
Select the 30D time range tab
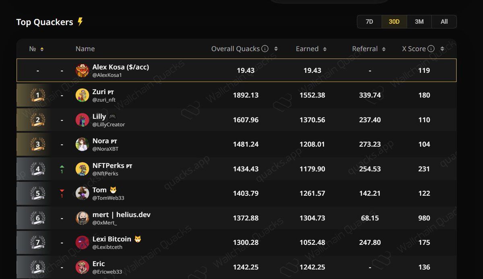click(394, 22)
